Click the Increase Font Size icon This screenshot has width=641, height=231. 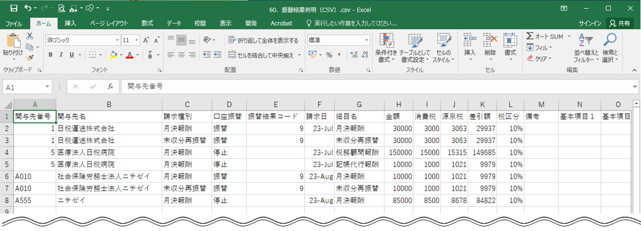coord(146,40)
